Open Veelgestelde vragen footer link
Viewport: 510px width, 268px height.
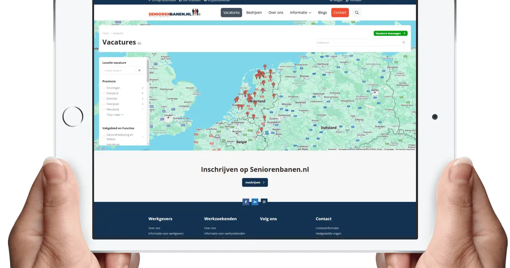329,234
